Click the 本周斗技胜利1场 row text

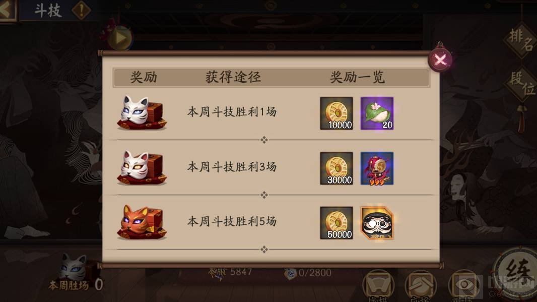point(232,112)
